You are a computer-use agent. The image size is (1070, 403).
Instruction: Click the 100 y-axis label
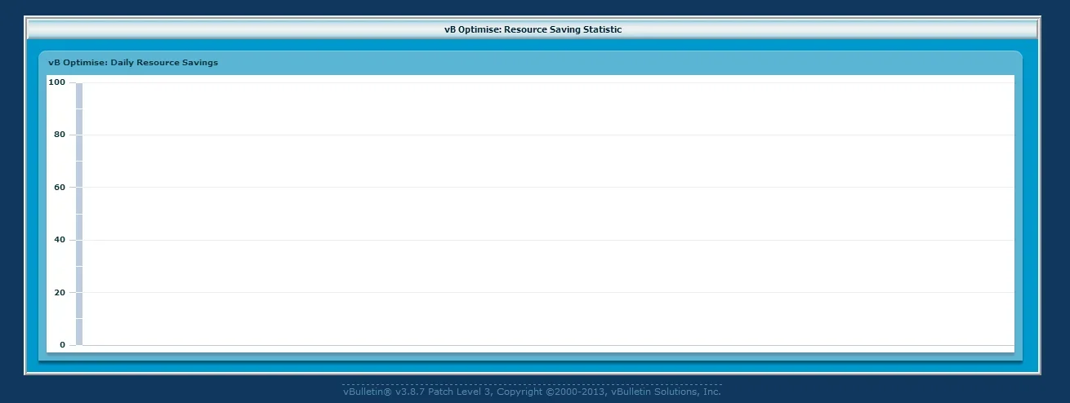tap(56, 82)
